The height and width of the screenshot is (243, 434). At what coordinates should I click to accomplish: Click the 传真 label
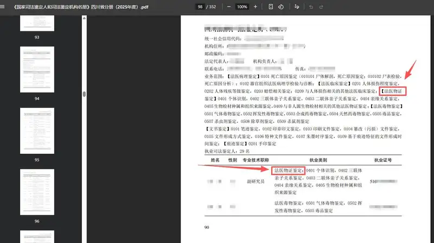tap(301, 69)
